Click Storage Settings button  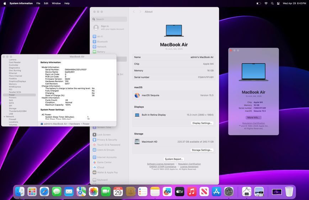pyautogui.click(x=202, y=150)
